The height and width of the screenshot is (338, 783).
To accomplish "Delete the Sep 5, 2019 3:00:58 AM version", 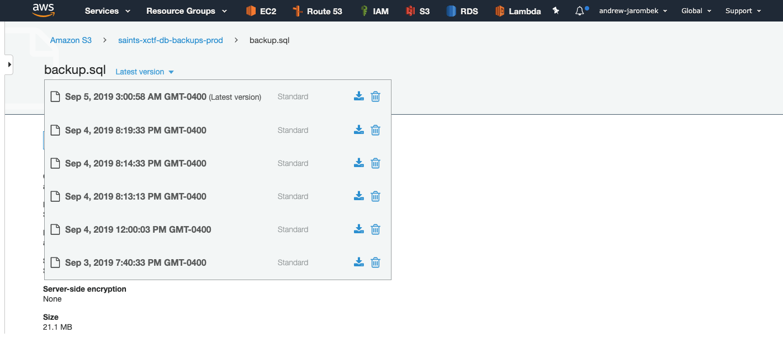I will (x=375, y=96).
